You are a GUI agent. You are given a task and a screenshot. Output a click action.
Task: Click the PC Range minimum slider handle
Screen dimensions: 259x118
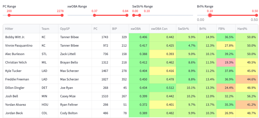[x=9, y=15]
